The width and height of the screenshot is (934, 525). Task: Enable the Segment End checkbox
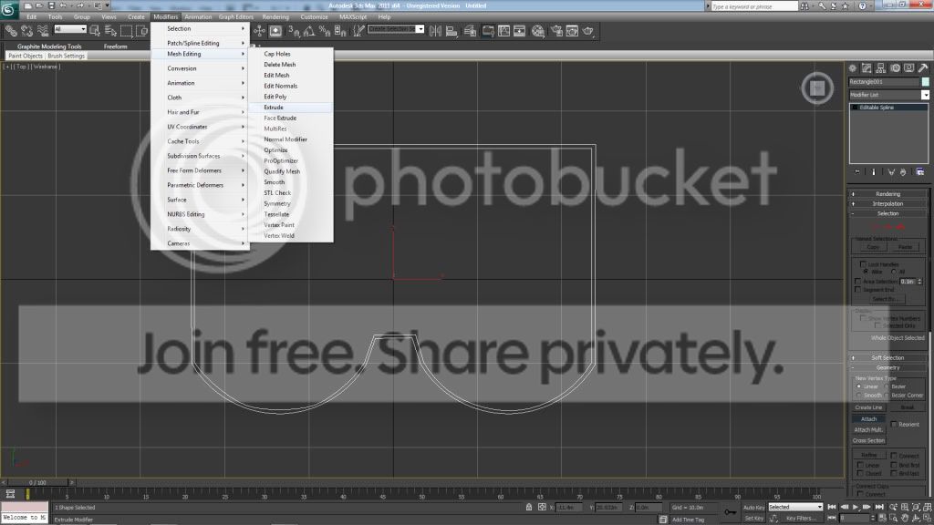[857, 289]
